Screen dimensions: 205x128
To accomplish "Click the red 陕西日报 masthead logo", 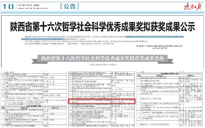I will pos(193,6).
